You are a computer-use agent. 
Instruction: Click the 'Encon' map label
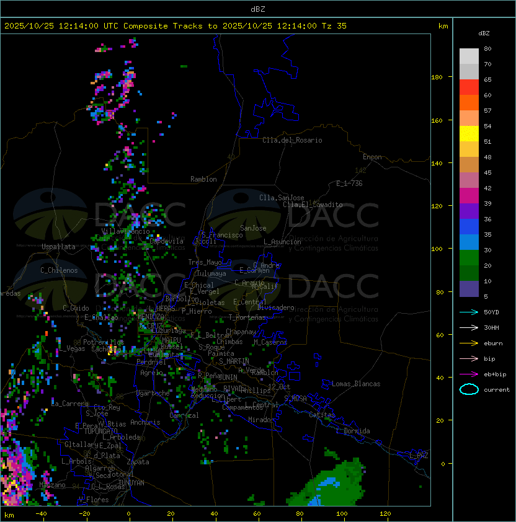click(x=372, y=157)
